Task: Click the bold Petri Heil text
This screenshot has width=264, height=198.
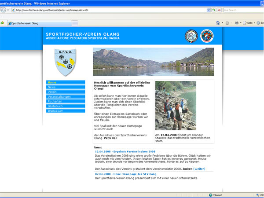Action: point(110,138)
